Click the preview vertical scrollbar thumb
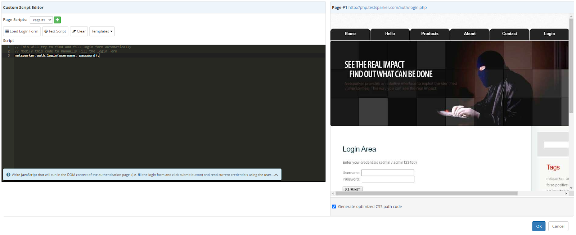 click(571, 65)
